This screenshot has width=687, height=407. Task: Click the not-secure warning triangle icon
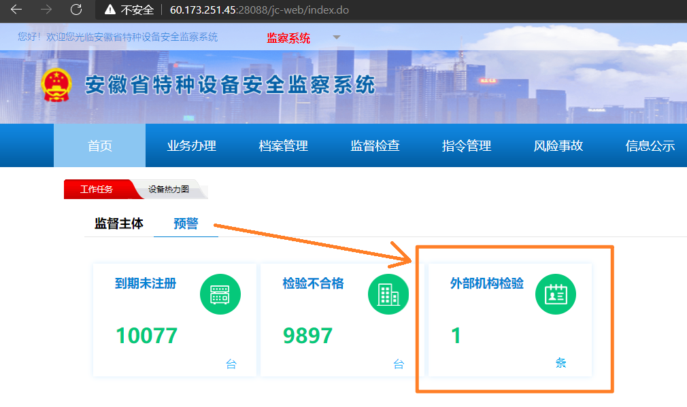[110, 10]
